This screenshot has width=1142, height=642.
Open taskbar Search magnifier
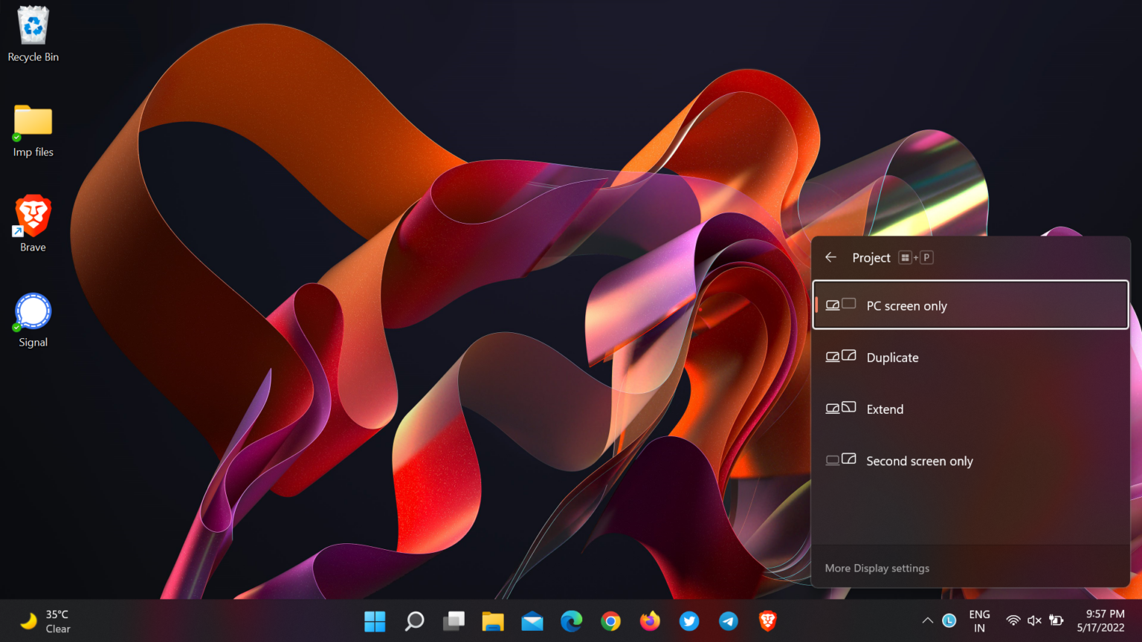pyautogui.click(x=414, y=621)
